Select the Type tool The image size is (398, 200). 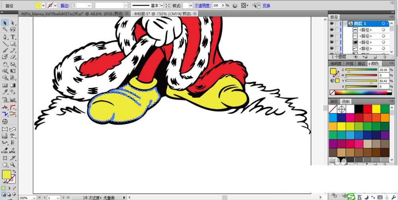point(13,37)
